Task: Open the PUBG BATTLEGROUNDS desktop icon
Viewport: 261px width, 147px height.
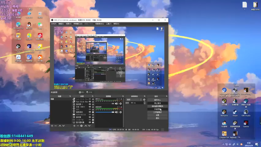Action: pyautogui.click(x=235, y=92)
